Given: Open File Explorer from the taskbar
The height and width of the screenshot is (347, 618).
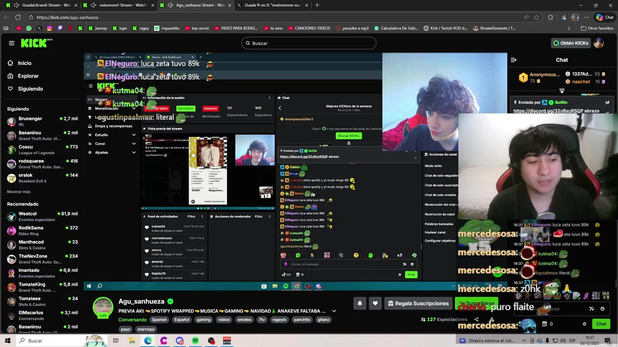Looking at the screenshot, I should tap(132, 341).
